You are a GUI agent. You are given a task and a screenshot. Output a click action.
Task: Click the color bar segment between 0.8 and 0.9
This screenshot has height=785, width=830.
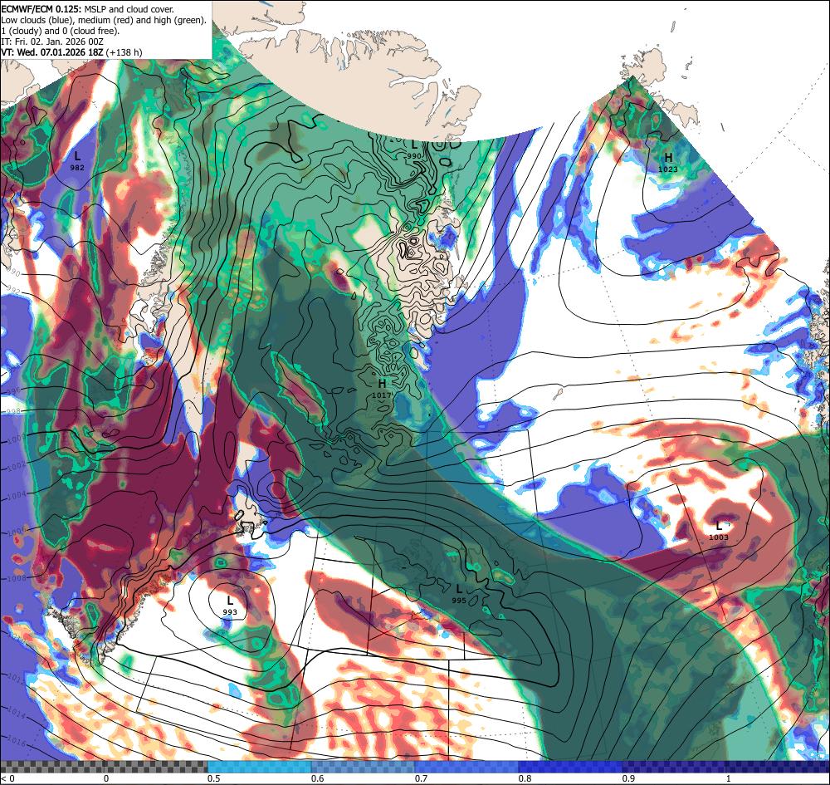pyautogui.click(x=571, y=767)
